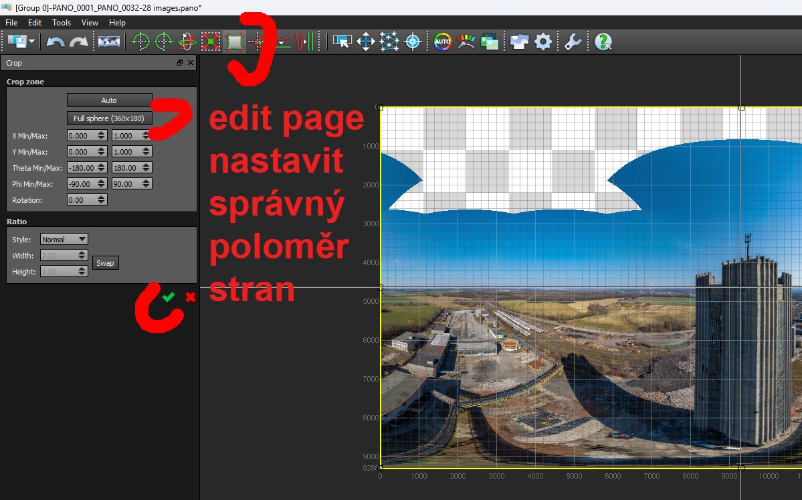Open the Edit menu

point(35,23)
